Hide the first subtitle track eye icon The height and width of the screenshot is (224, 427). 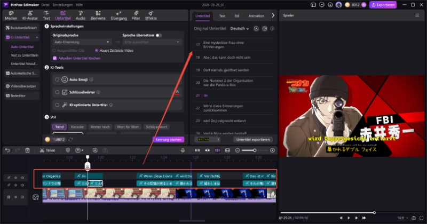pyautogui.click(x=15, y=178)
